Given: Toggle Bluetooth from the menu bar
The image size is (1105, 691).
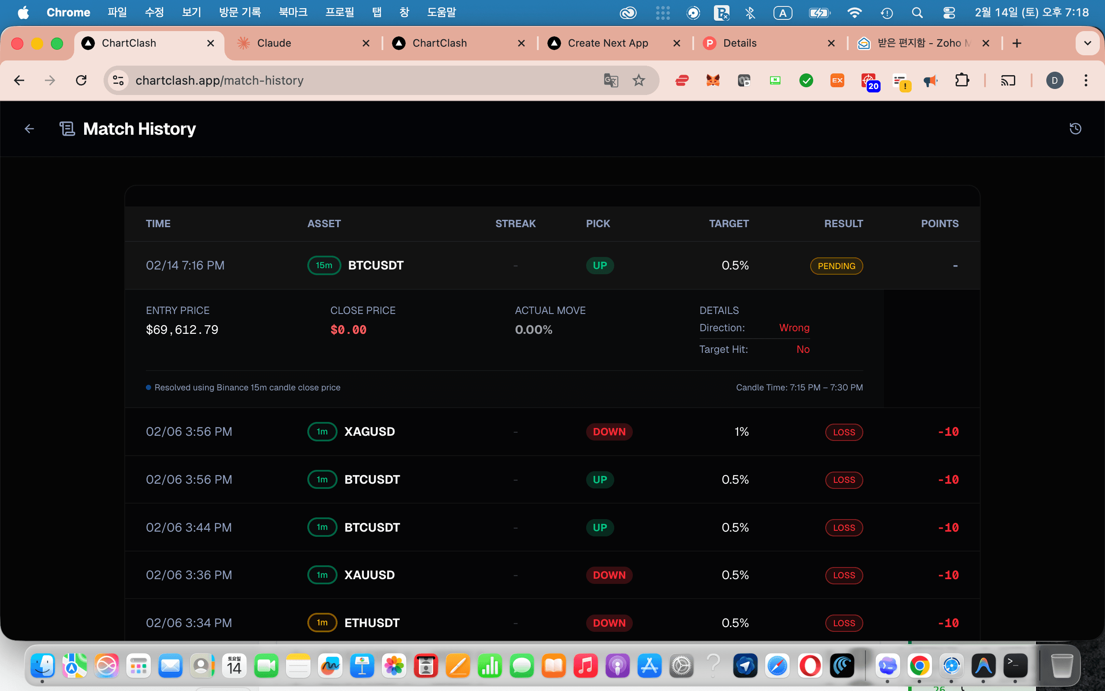Looking at the screenshot, I should 750,13.
